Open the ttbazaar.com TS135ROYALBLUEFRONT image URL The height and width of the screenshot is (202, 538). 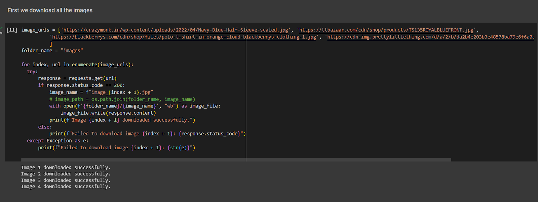coord(386,30)
